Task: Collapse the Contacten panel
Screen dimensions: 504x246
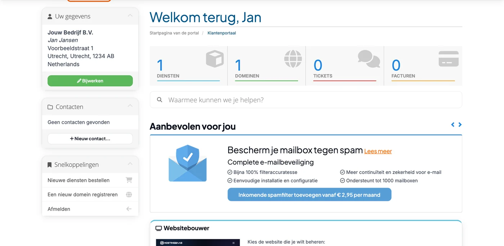Action: 130,106
